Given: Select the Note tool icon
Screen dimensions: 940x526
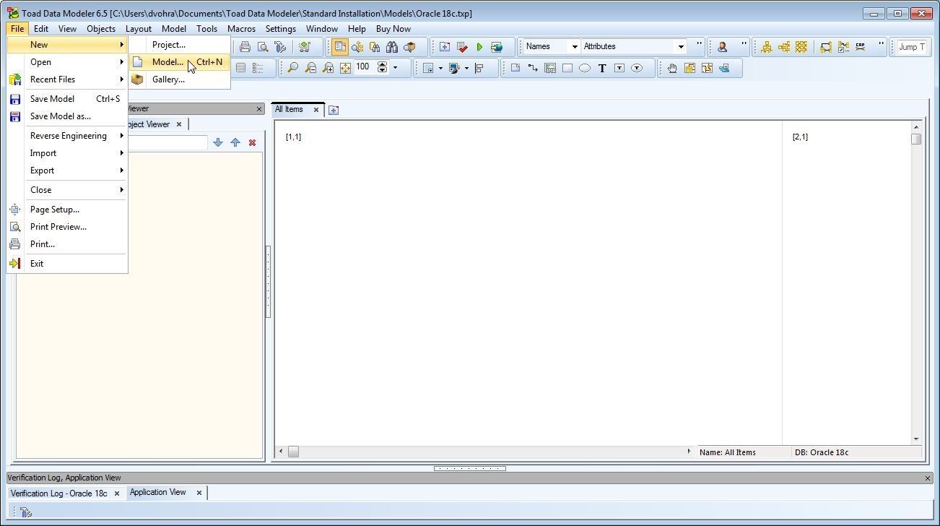Looking at the screenshot, I should (515, 68).
